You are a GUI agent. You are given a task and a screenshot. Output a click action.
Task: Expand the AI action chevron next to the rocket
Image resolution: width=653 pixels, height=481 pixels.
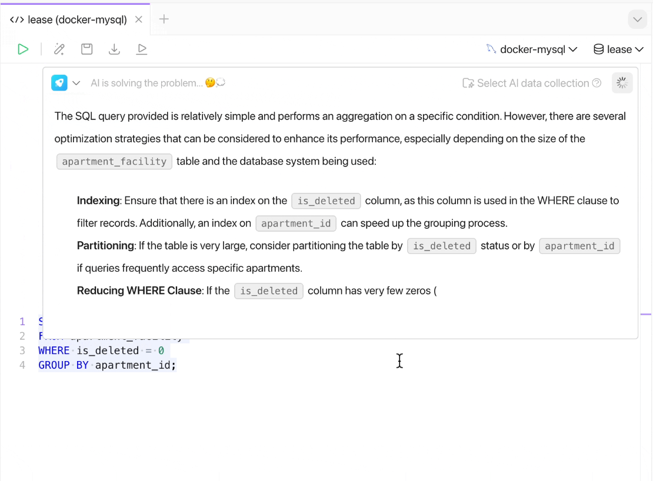pos(76,83)
